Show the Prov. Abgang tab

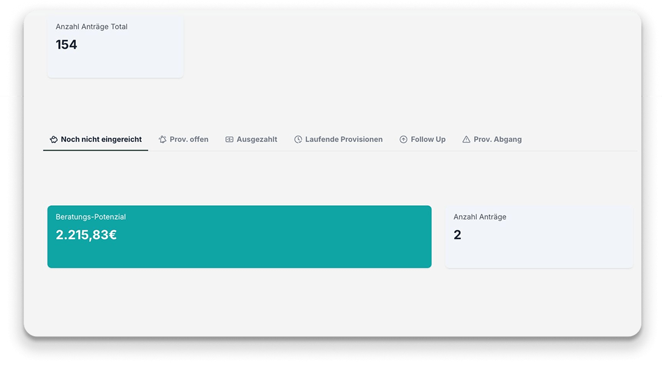click(x=497, y=140)
